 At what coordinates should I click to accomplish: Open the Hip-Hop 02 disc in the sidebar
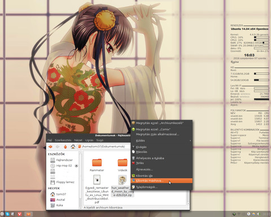click(61, 166)
